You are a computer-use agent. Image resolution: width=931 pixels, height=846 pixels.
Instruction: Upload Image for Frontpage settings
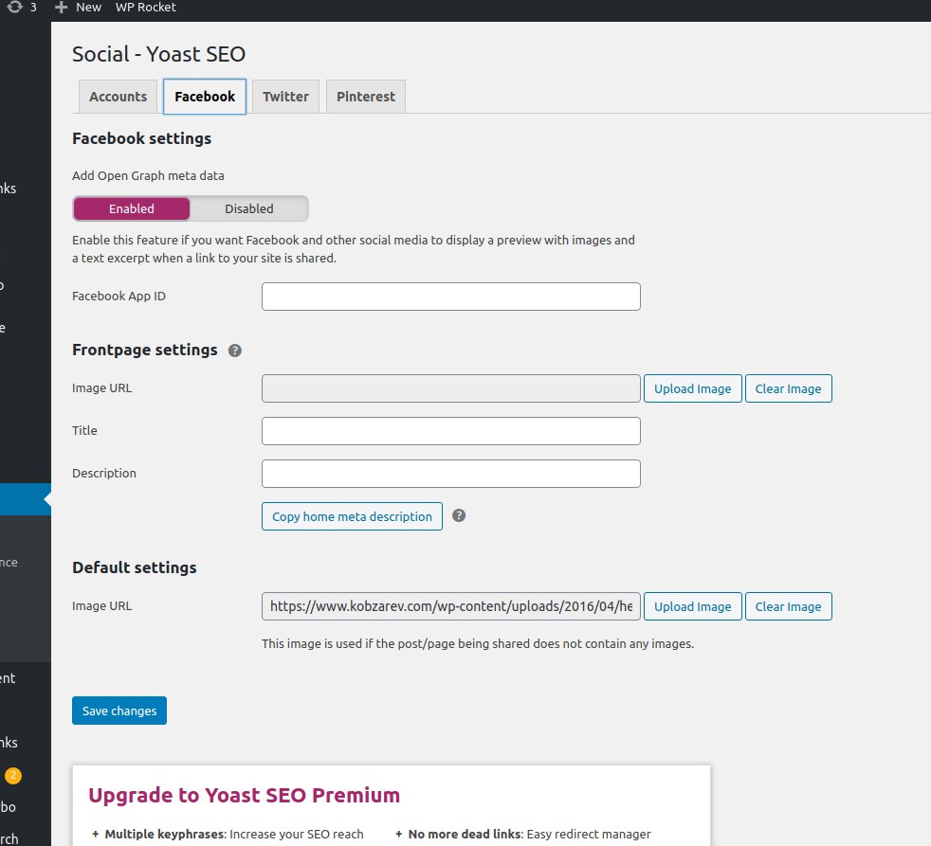(693, 388)
